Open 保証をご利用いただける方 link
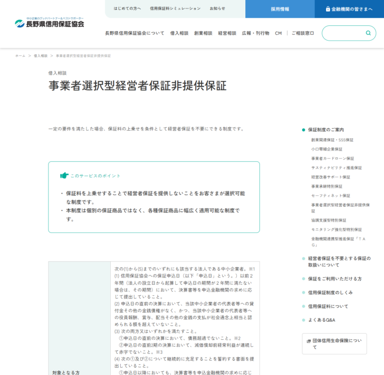Viewport: 384px width, 375px height. coord(335,278)
